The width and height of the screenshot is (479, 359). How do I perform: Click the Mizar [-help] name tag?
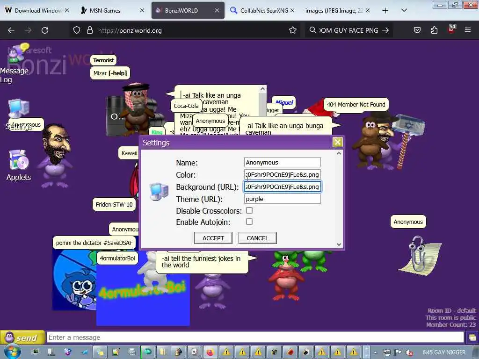tap(110, 73)
